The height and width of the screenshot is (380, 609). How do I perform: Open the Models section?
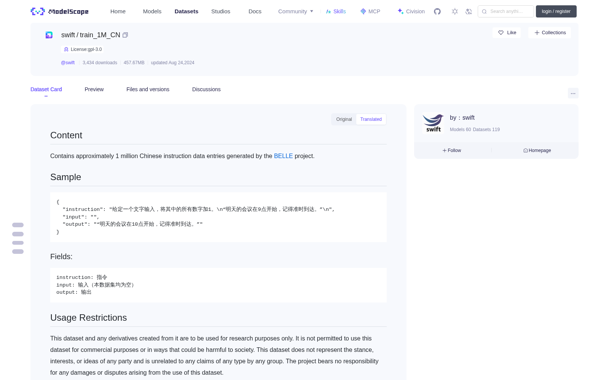pyautogui.click(x=152, y=11)
